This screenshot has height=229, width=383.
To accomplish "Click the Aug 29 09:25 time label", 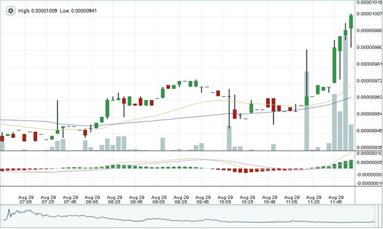I will click(x=181, y=200).
